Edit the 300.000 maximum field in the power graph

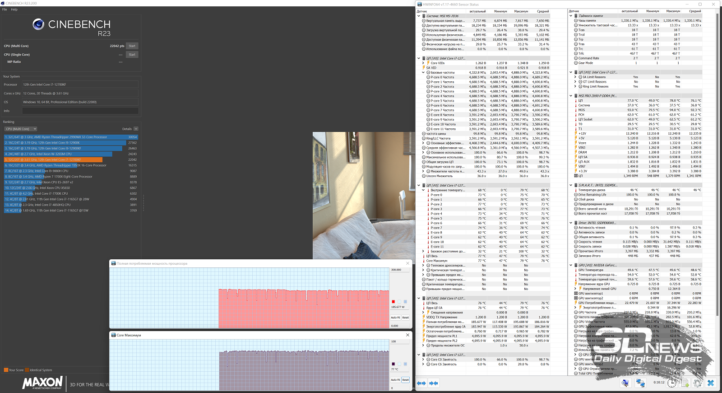[x=400, y=270]
